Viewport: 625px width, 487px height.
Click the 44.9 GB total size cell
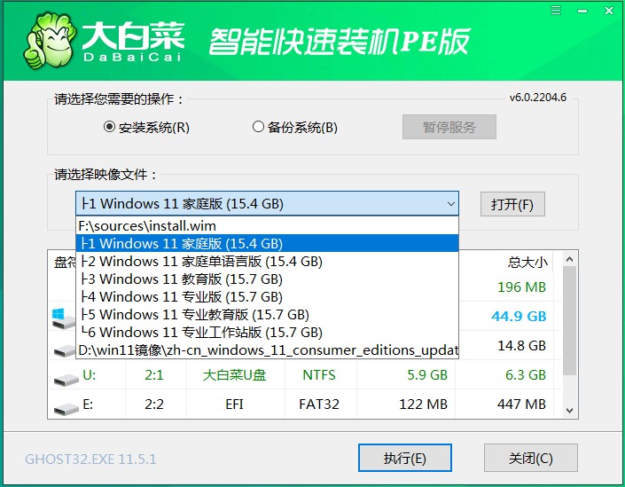point(519,317)
